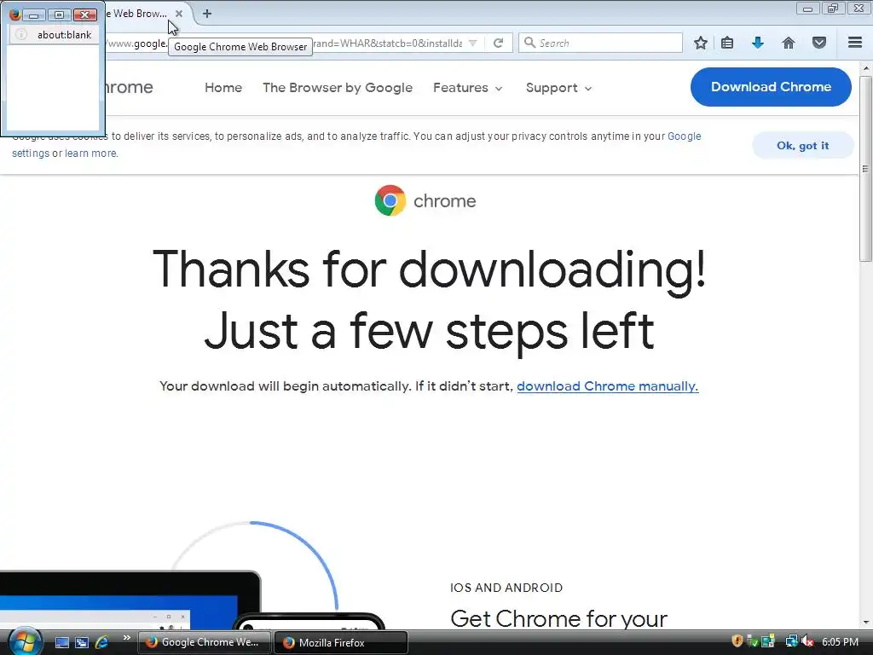The height and width of the screenshot is (655, 873).
Task: Click the muted volume tray icon
Action: coord(807,641)
